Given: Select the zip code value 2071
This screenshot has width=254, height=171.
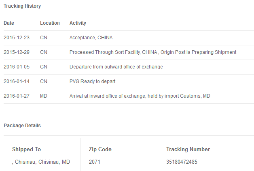Looking at the screenshot, I should (94, 162).
